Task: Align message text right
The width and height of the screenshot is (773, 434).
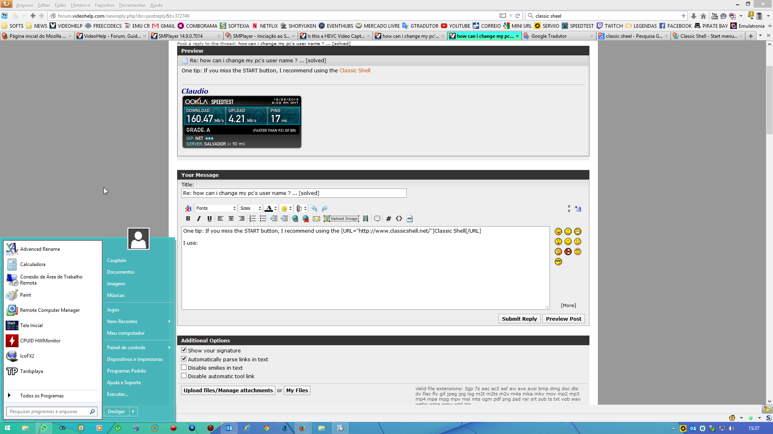Action: [x=242, y=219]
